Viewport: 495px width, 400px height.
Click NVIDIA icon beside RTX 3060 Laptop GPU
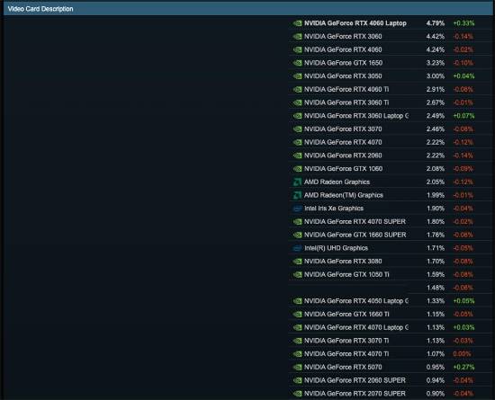pos(297,116)
